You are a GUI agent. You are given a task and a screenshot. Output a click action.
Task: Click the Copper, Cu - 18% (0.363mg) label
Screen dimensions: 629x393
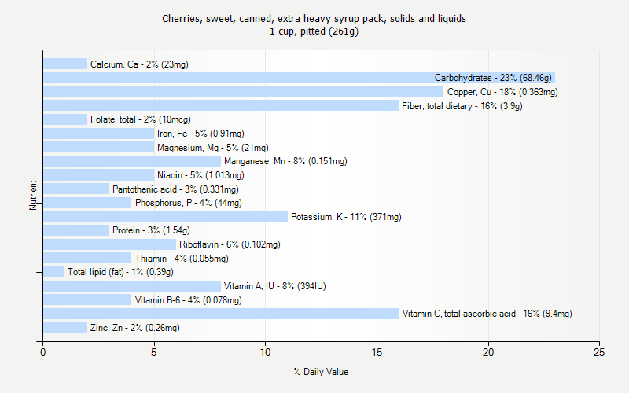pos(502,92)
